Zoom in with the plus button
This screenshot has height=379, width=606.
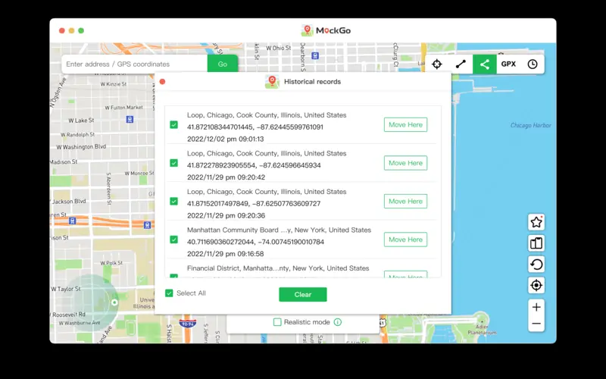(536, 308)
